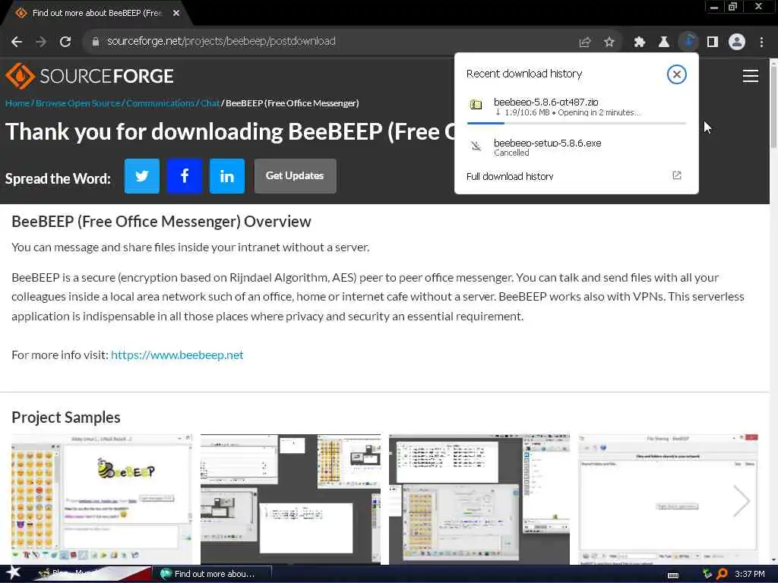Viewport: 778px width, 583px height.
Task: Go back using the browser back arrow
Action: pos(17,42)
